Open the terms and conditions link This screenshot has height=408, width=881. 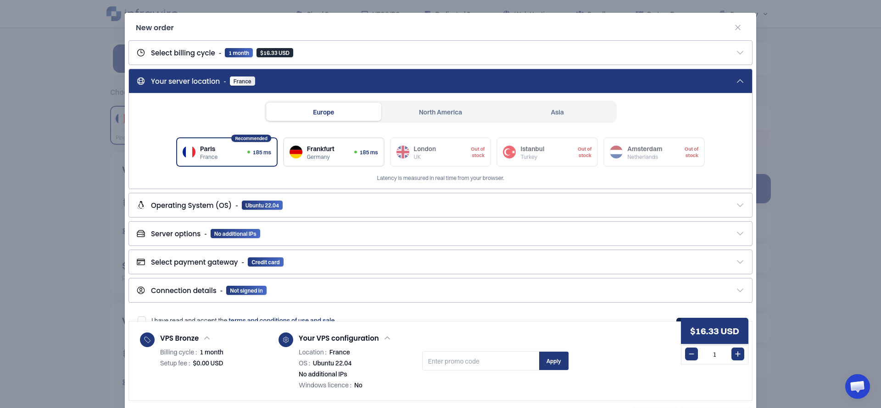click(x=282, y=320)
